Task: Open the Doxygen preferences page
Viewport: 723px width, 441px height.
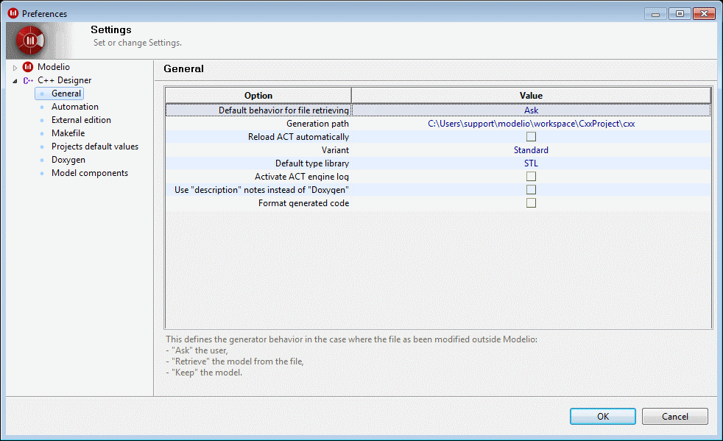Action: pos(68,160)
